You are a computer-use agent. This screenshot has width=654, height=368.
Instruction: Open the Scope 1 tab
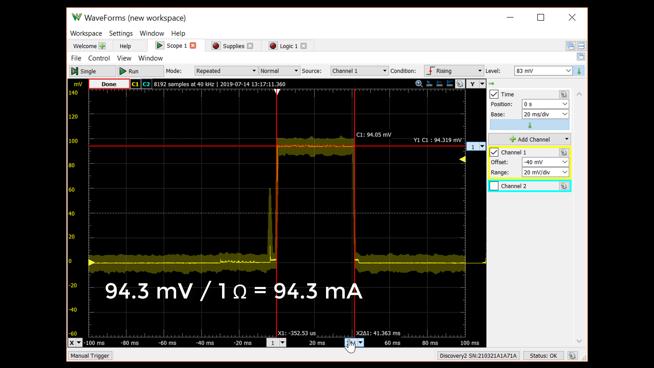pyautogui.click(x=175, y=45)
